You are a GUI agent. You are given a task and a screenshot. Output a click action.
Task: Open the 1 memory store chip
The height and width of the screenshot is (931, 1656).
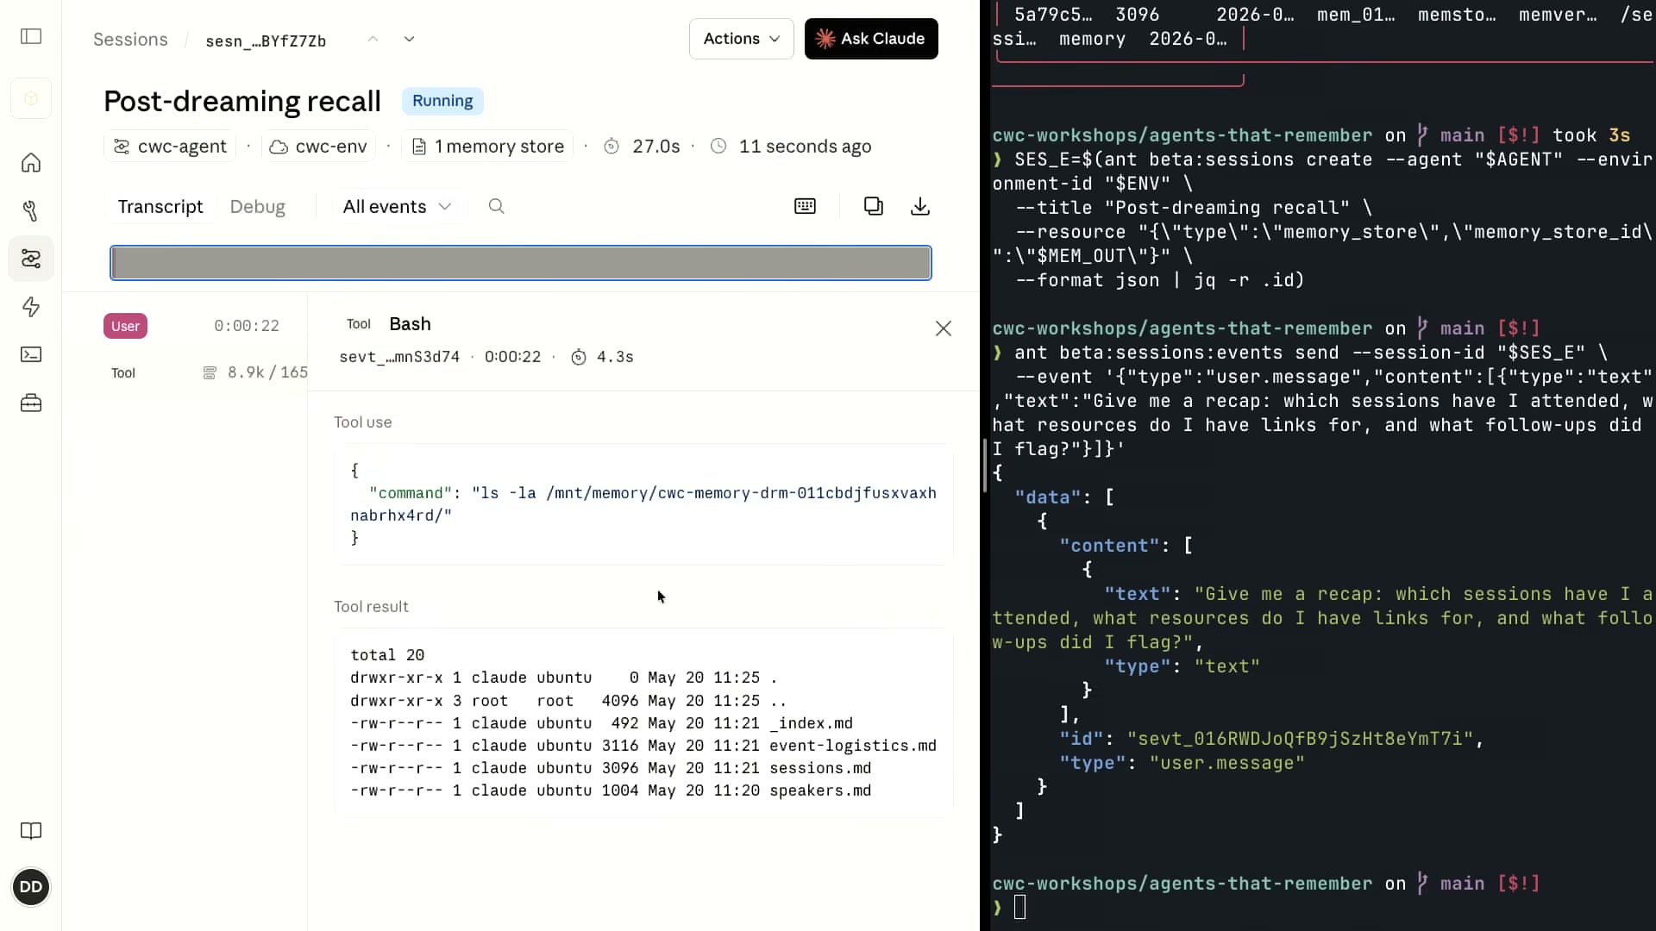(x=488, y=147)
